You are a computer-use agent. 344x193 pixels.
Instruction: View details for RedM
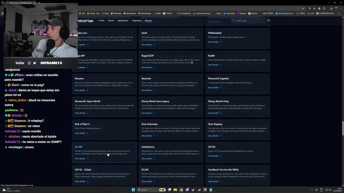click(215, 65)
